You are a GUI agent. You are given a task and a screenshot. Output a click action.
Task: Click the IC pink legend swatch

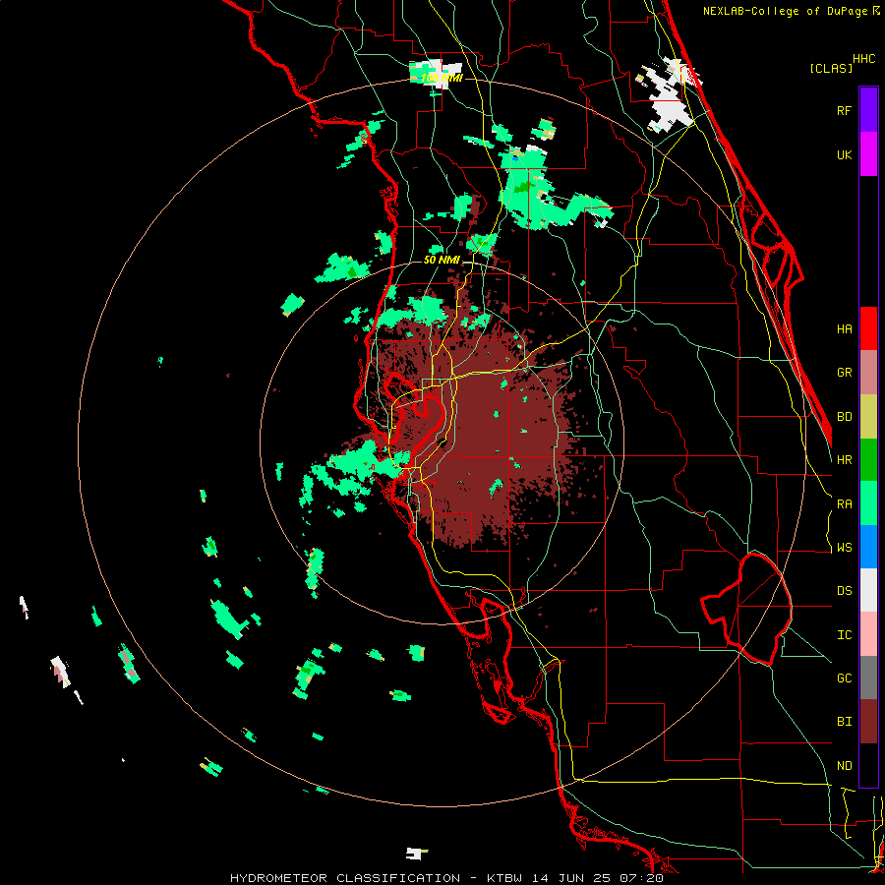[868, 634]
